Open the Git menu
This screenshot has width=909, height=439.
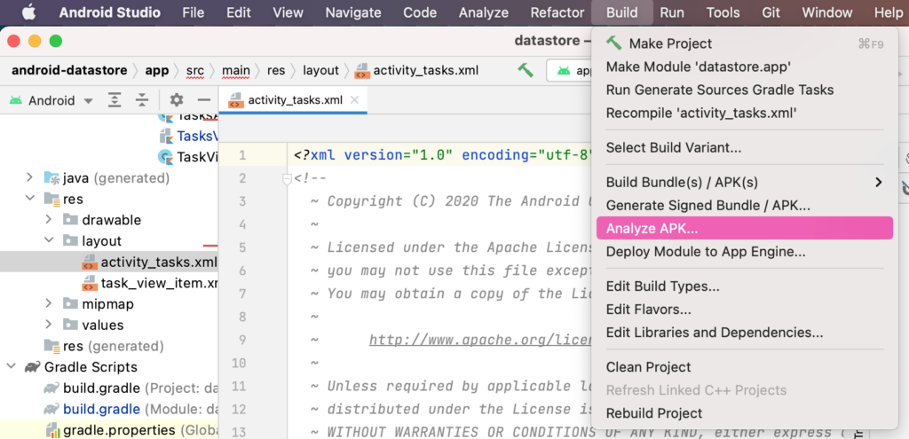coord(771,12)
